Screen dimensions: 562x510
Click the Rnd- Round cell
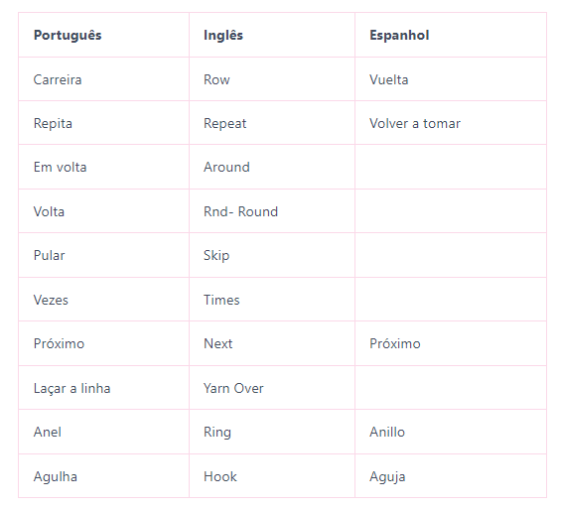pyautogui.click(x=272, y=211)
